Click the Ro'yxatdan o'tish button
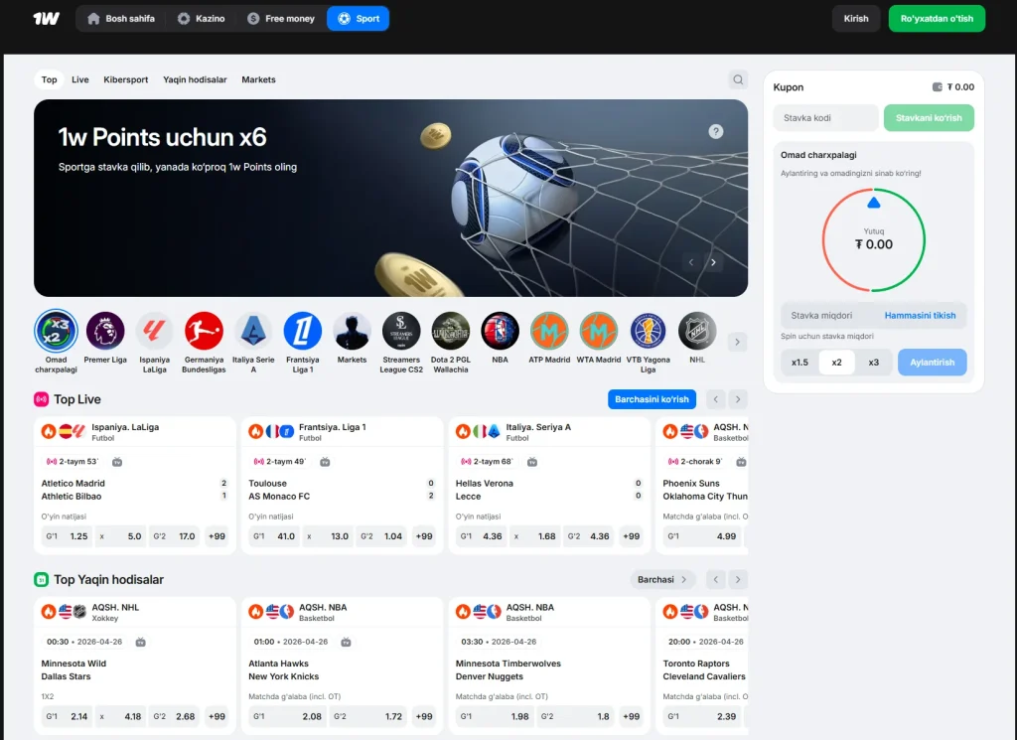1017x740 pixels. 937,19
